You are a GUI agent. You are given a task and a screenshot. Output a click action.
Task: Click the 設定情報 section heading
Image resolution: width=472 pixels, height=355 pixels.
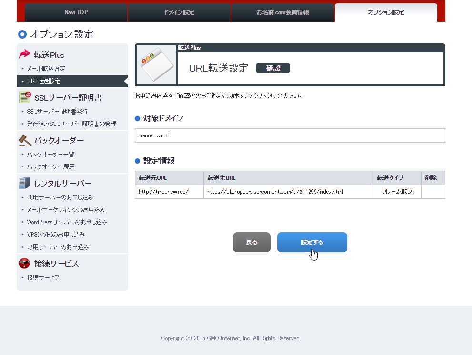pos(159,161)
